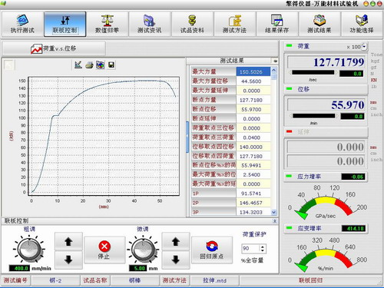Click the printer icon above the chart
This screenshot has width=384, height=288.
point(89,65)
